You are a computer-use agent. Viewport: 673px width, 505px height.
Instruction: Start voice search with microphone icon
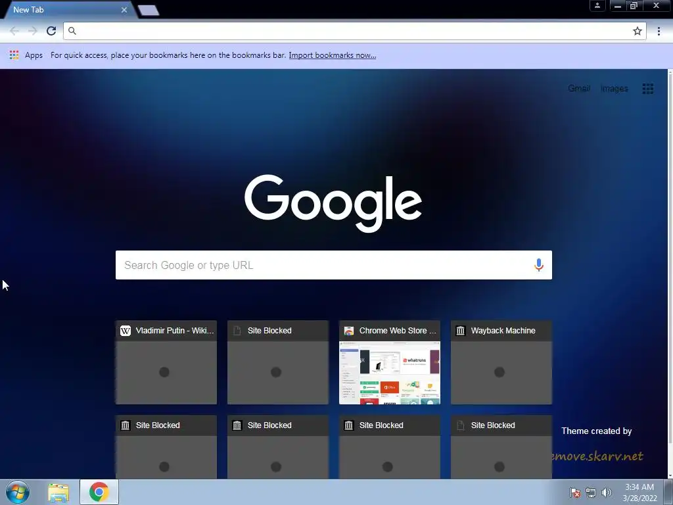click(x=539, y=265)
